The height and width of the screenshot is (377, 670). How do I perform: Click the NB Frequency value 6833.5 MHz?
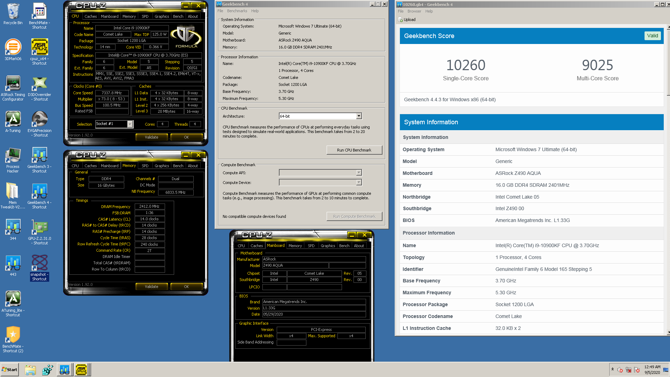point(176,192)
